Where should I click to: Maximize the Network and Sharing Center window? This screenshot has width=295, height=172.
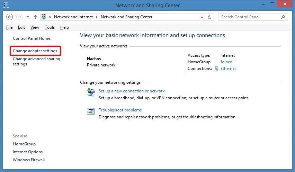click(x=272, y=4)
